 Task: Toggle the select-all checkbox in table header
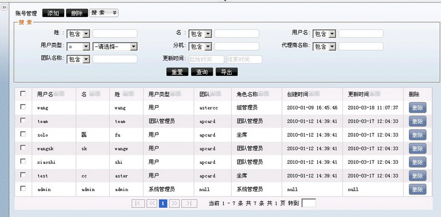23,94
